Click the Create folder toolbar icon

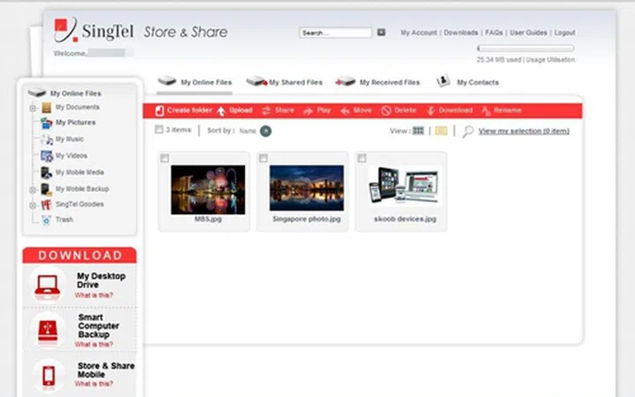click(160, 111)
